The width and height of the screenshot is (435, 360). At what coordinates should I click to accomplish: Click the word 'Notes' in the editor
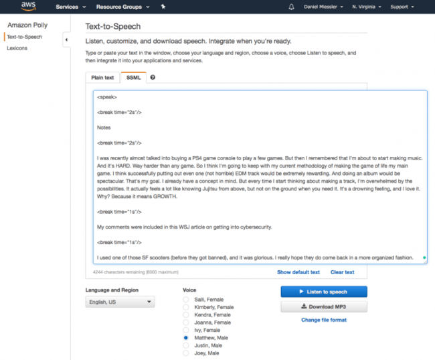pos(104,127)
